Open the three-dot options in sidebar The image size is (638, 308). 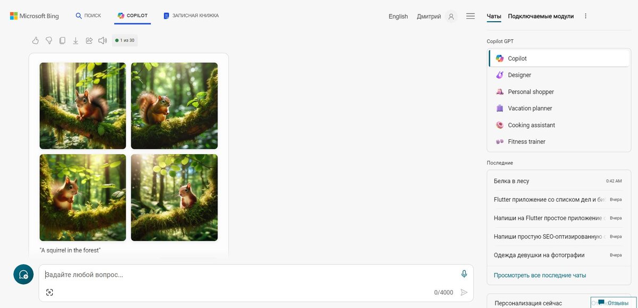[x=586, y=16]
